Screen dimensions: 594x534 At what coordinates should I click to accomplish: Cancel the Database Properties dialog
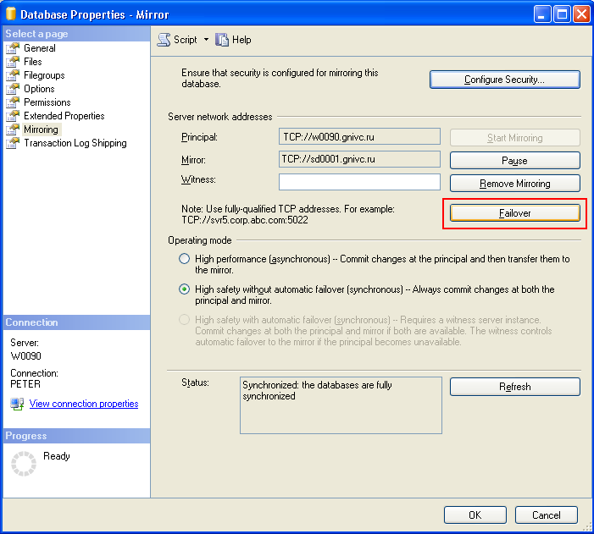(x=547, y=515)
